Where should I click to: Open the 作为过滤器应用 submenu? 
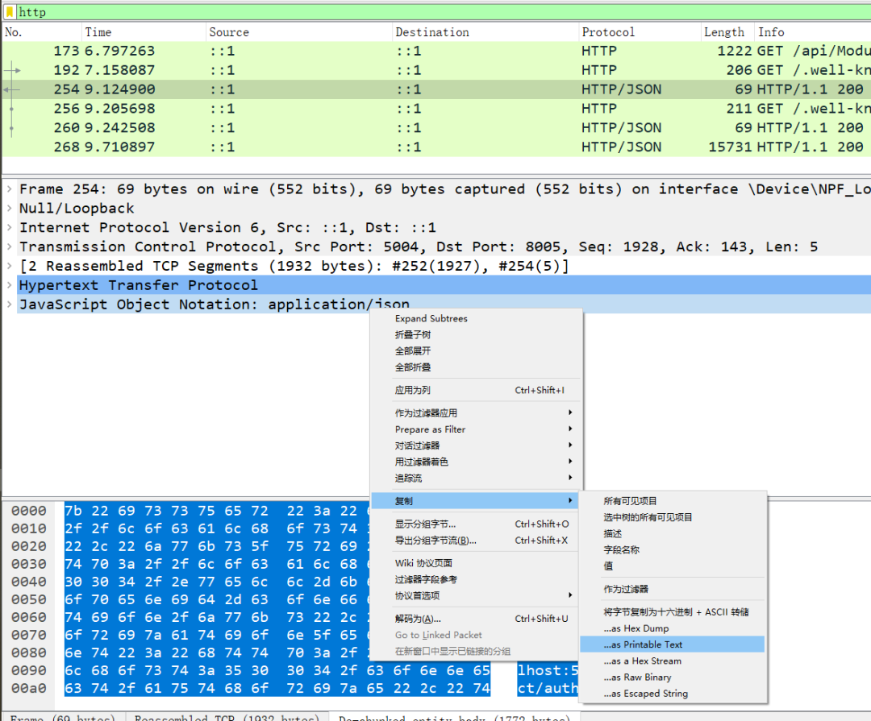[x=476, y=413]
